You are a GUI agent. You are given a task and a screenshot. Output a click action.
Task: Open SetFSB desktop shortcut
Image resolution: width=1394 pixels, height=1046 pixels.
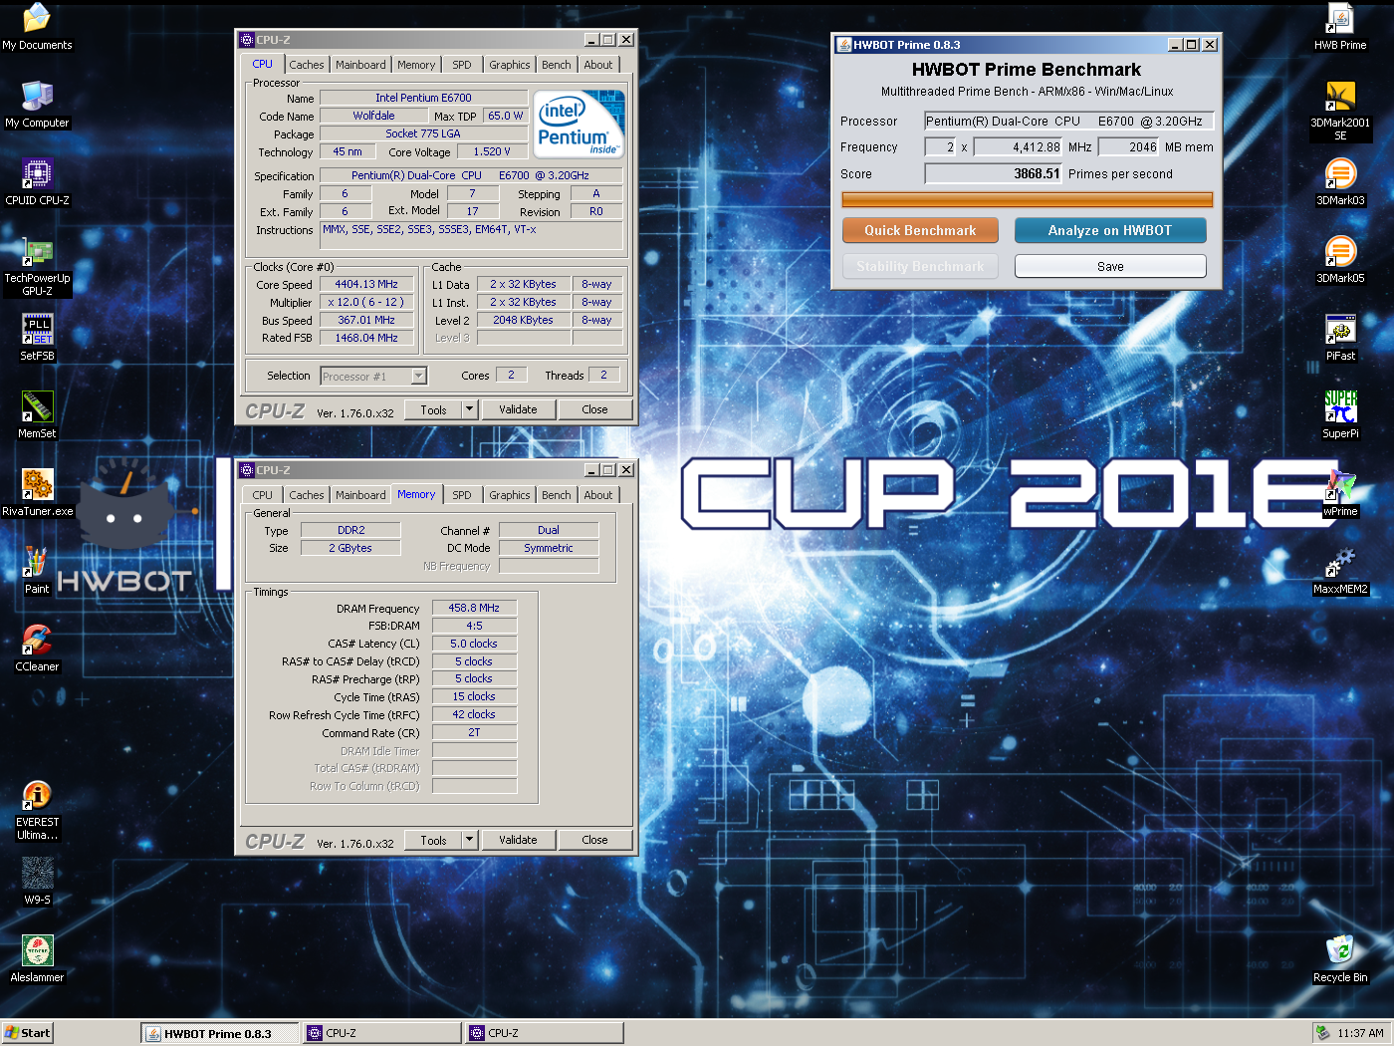[x=37, y=338]
